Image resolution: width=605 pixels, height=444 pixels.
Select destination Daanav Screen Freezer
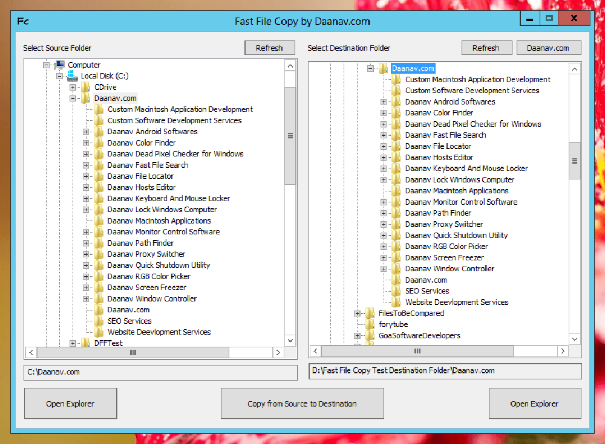point(444,257)
